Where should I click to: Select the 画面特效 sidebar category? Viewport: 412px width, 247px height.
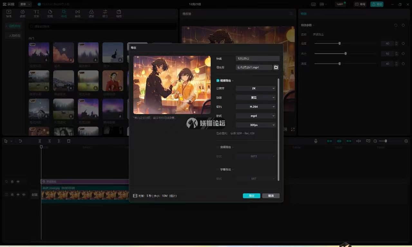coord(14,26)
